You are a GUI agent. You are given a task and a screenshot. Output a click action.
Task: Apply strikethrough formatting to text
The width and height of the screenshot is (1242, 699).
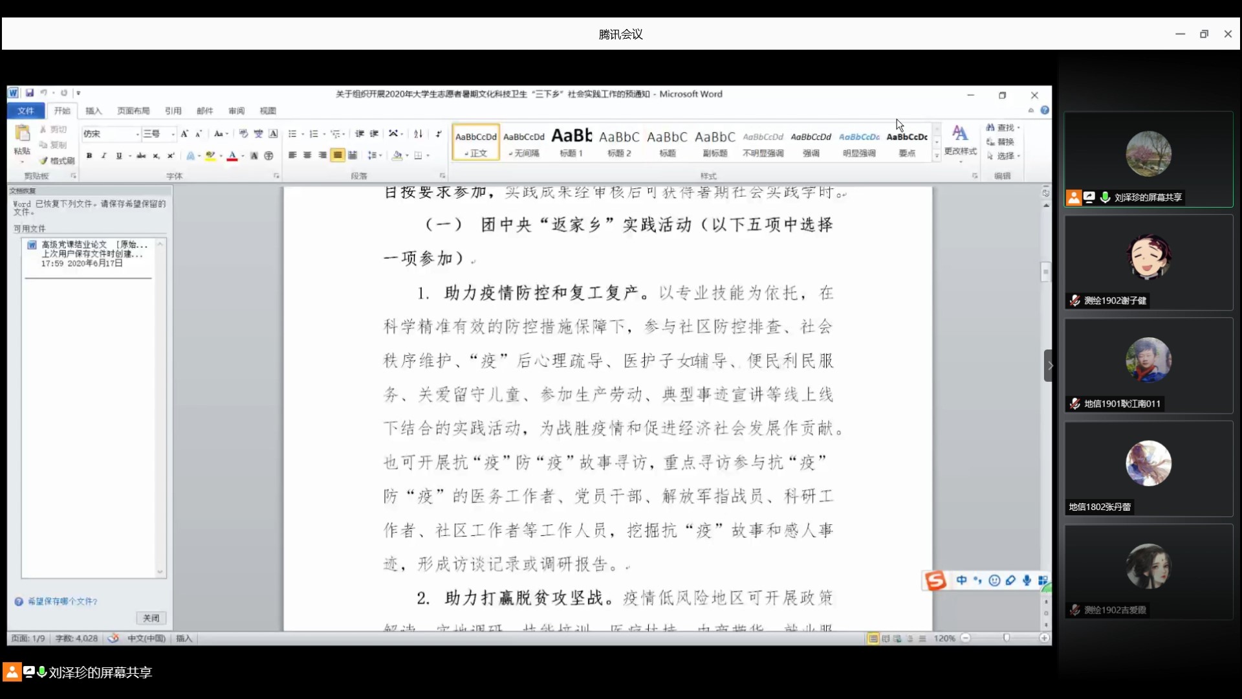point(141,156)
